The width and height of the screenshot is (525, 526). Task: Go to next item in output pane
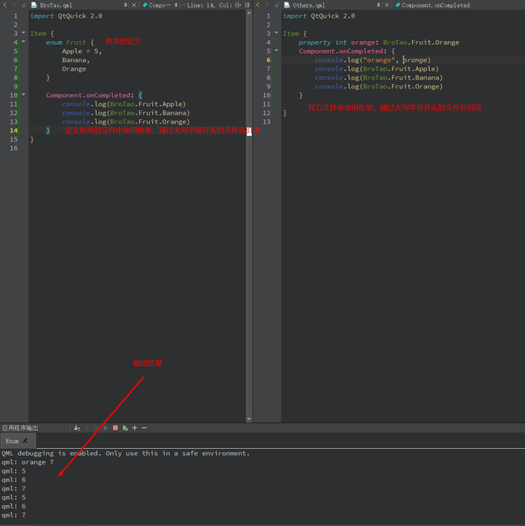pos(96,428)
